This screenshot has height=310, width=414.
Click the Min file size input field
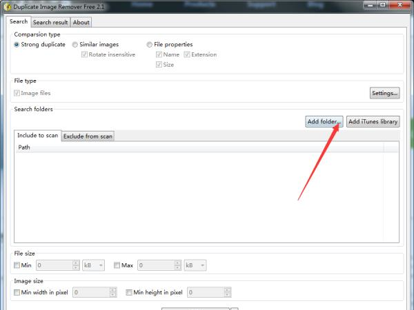tap(54, 265)
